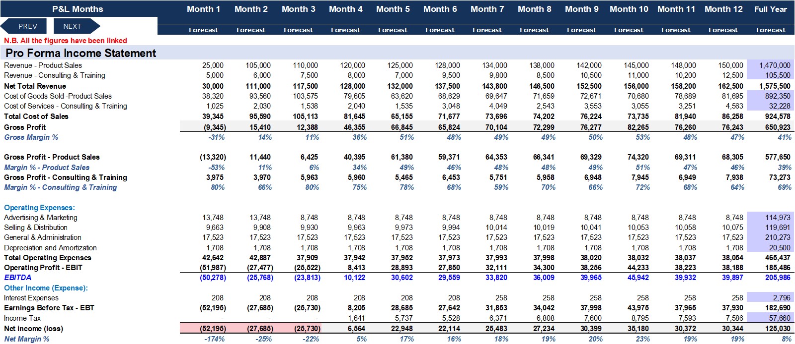Click Full Year depreciation cell 20,500
The image size is (795, 344).
[771, 248]
